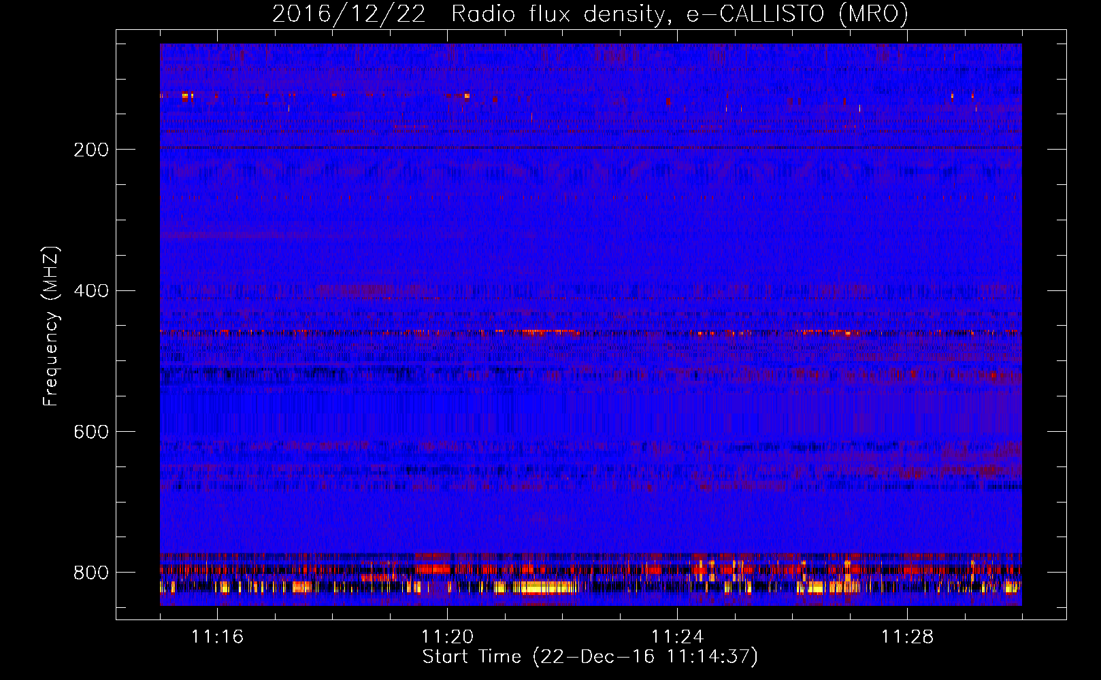This screenshot has width=1101, height=680.
Task: Click the 200 frequency tick label
Action: point(91,150)
